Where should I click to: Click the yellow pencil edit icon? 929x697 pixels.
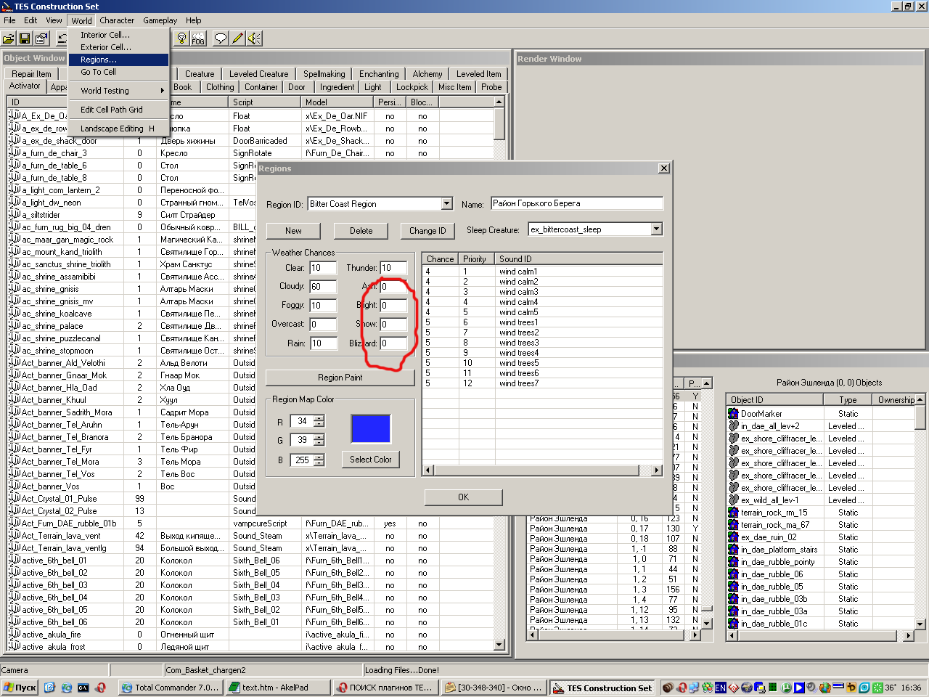237,38
